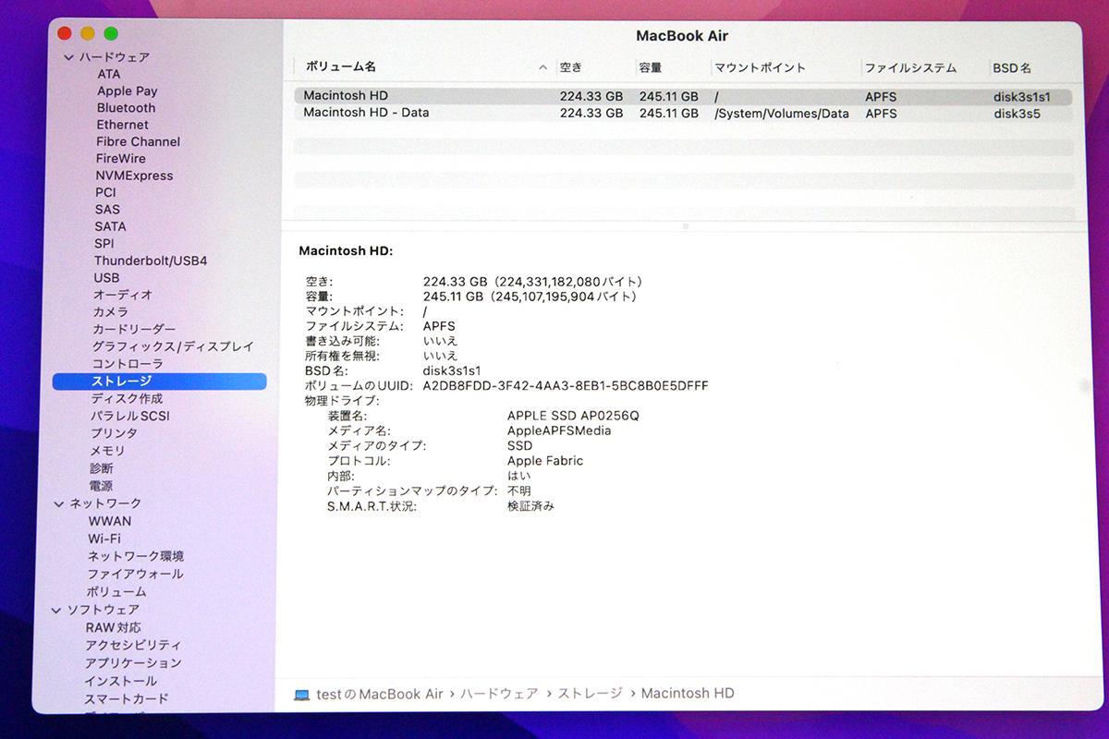The image size is (1109, 739).
Task: Collapse the ハードウェア section
Action: tap(67, 57)
